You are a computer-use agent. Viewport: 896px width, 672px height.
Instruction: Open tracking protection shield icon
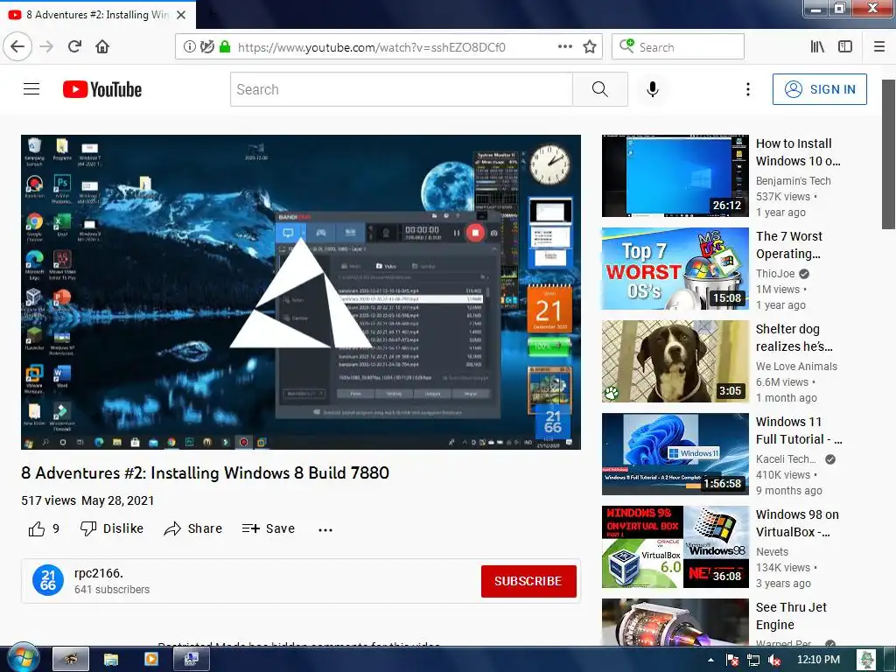pos(206,47)
